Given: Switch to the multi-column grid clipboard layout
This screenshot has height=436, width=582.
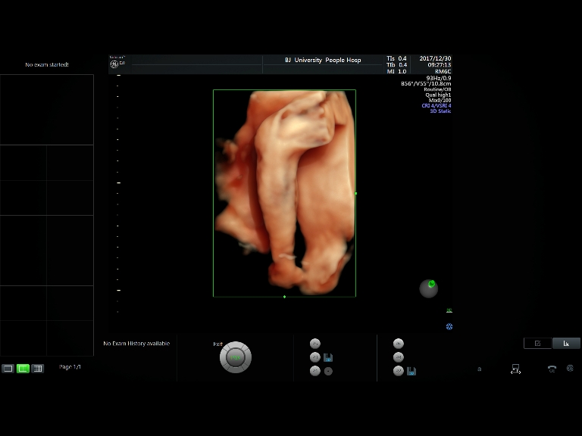Looking at the screenshot, I should 38,369.
